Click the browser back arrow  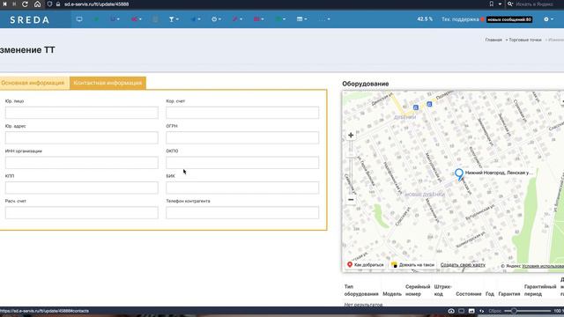click(x=4, y=4)
